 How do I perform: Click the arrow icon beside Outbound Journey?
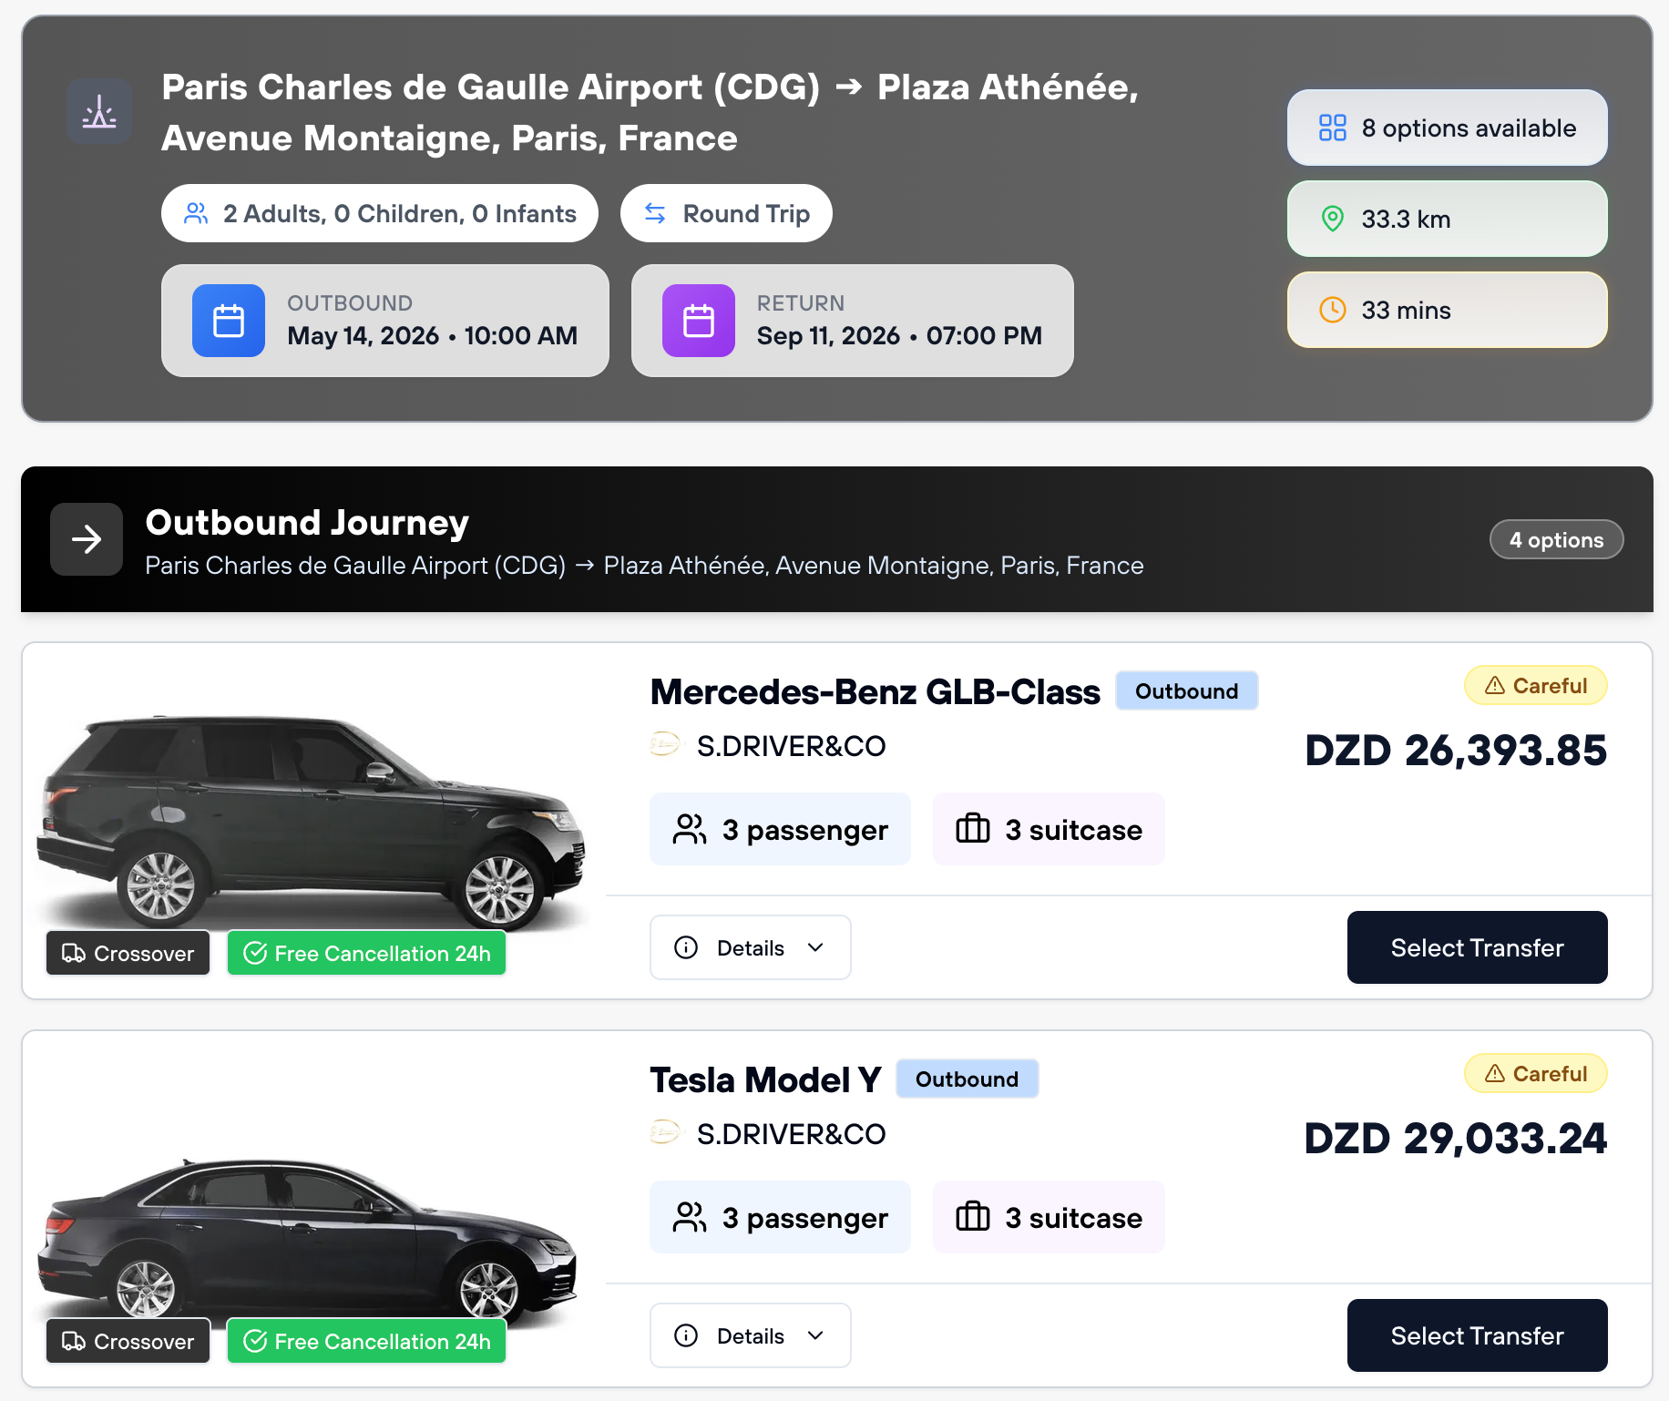[86, 539]
